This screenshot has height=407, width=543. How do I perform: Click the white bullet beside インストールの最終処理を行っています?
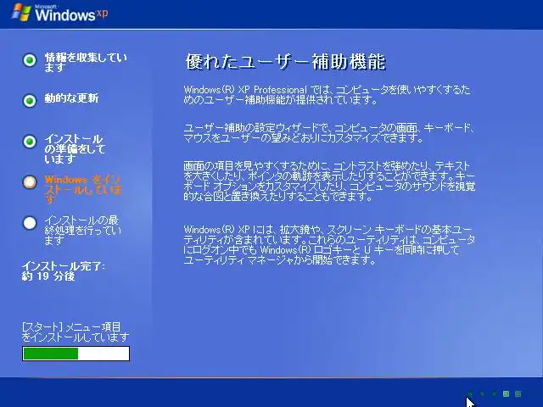[x=30, y=223]
